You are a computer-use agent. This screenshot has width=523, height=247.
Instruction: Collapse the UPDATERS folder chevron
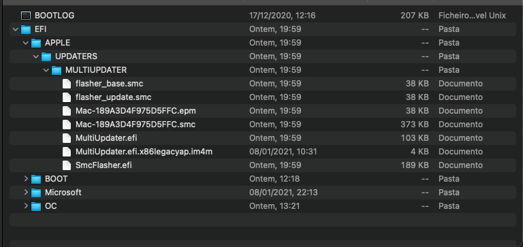36,56
